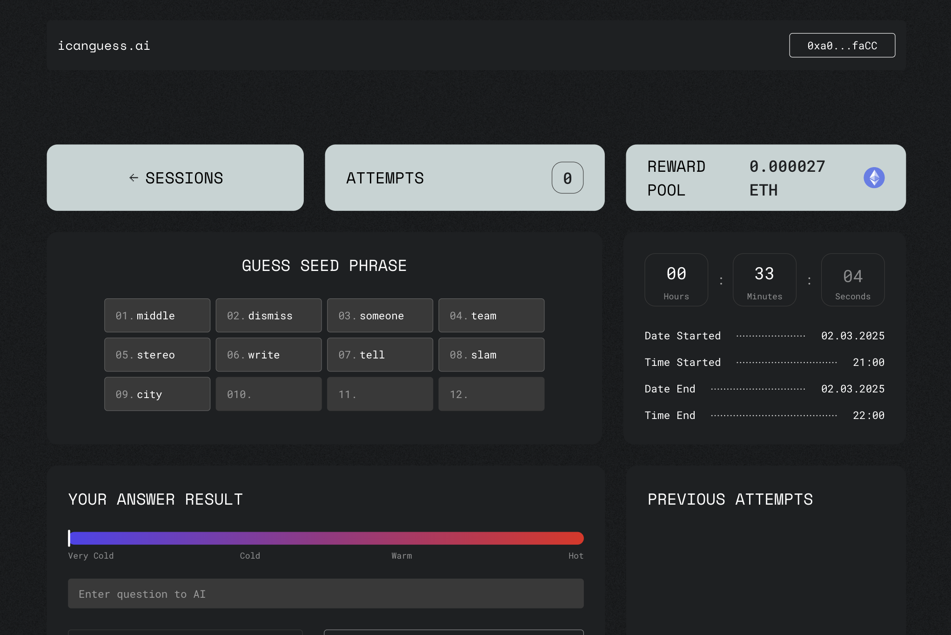The height and width of the screenshot is (635, 951).
Task: Click the icanguess.ai logo text
Action: click(x=104, y=46)
